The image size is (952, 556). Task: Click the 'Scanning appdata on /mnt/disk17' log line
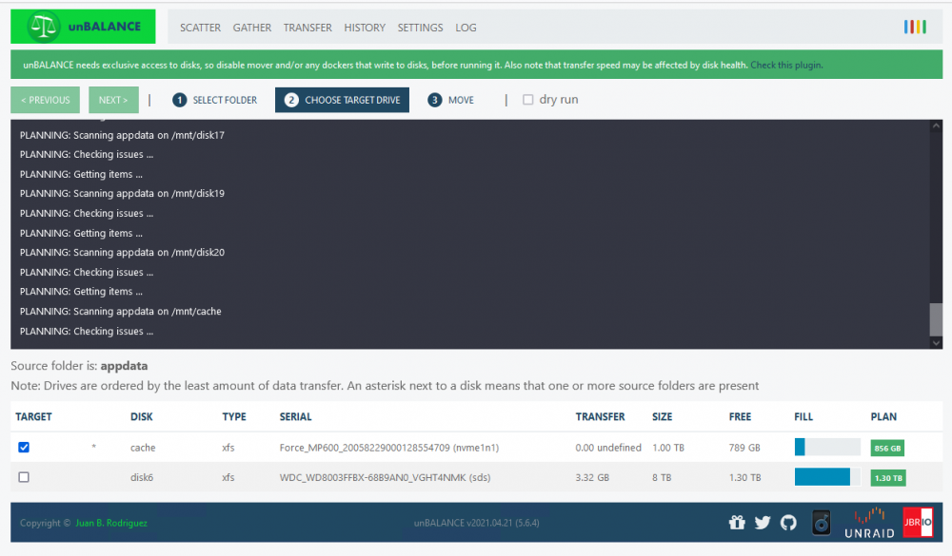tap(122, 135)
